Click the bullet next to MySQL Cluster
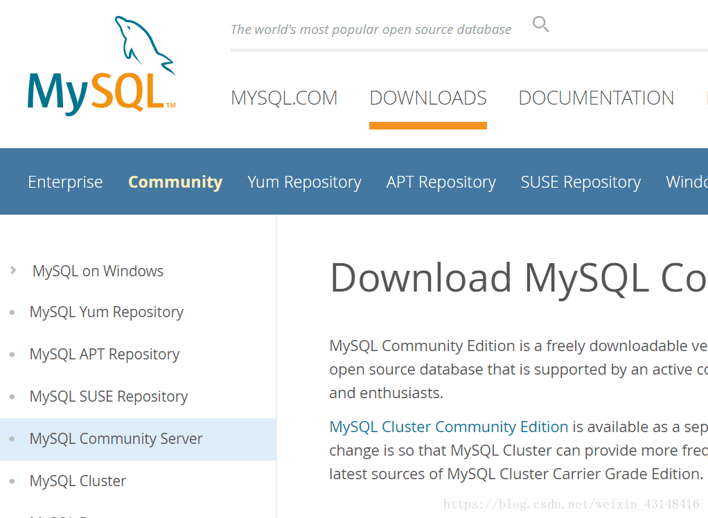 12,481
